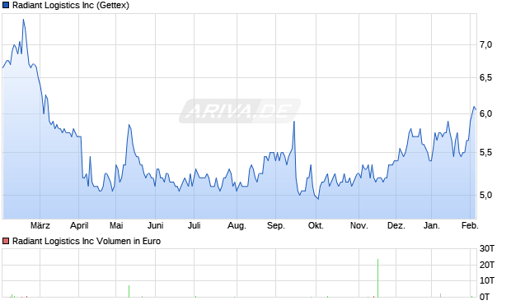This screenshot has height=305, width=511.
Task: Click the 0T volume axis value
Action: (x=485, y=297)
